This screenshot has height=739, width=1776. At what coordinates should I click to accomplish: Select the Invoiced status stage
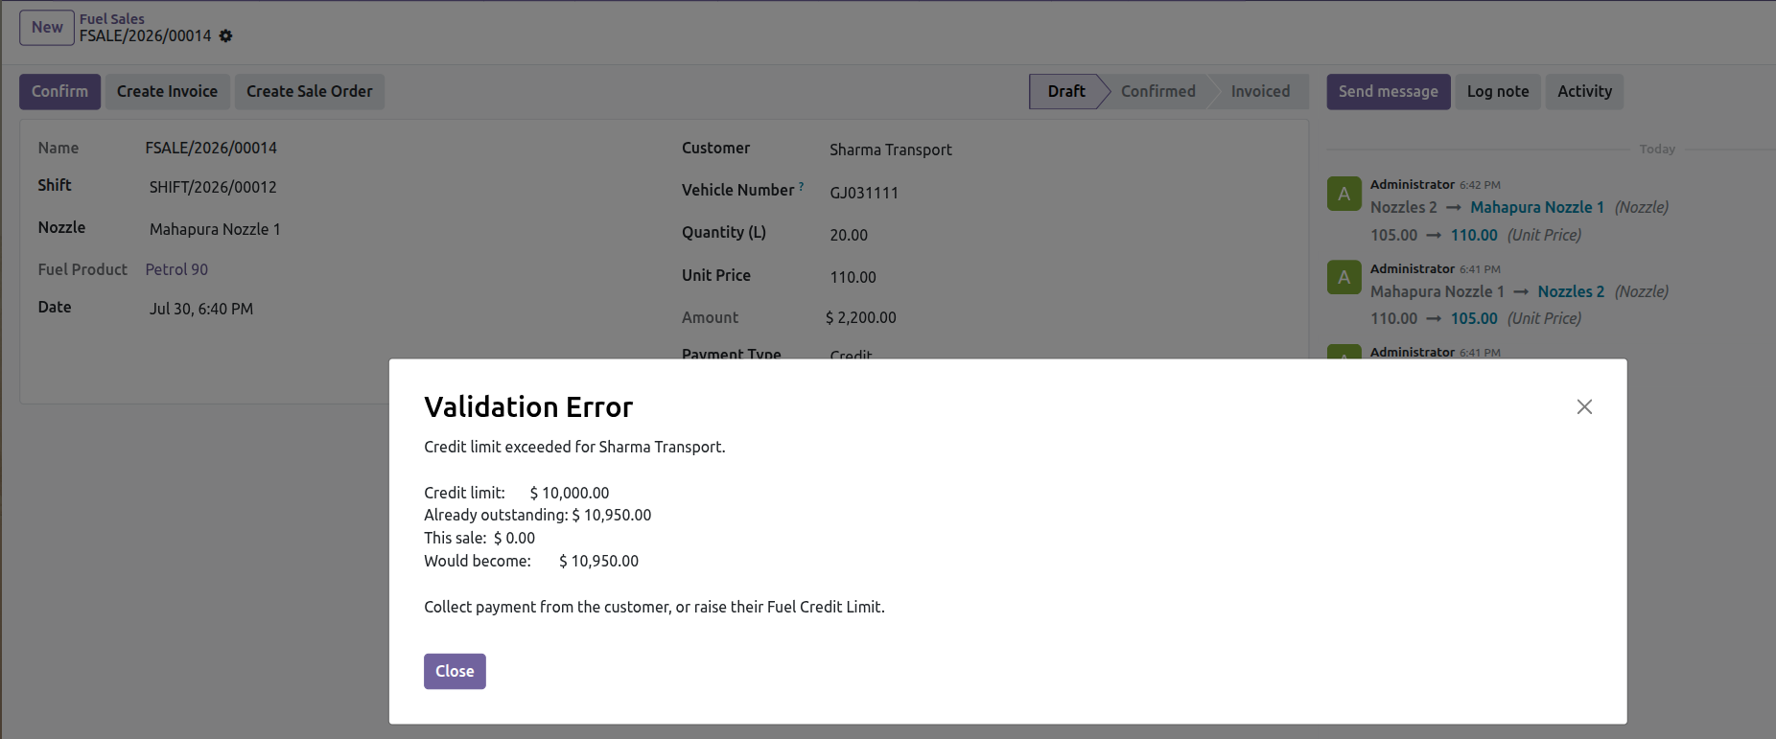1260,92
